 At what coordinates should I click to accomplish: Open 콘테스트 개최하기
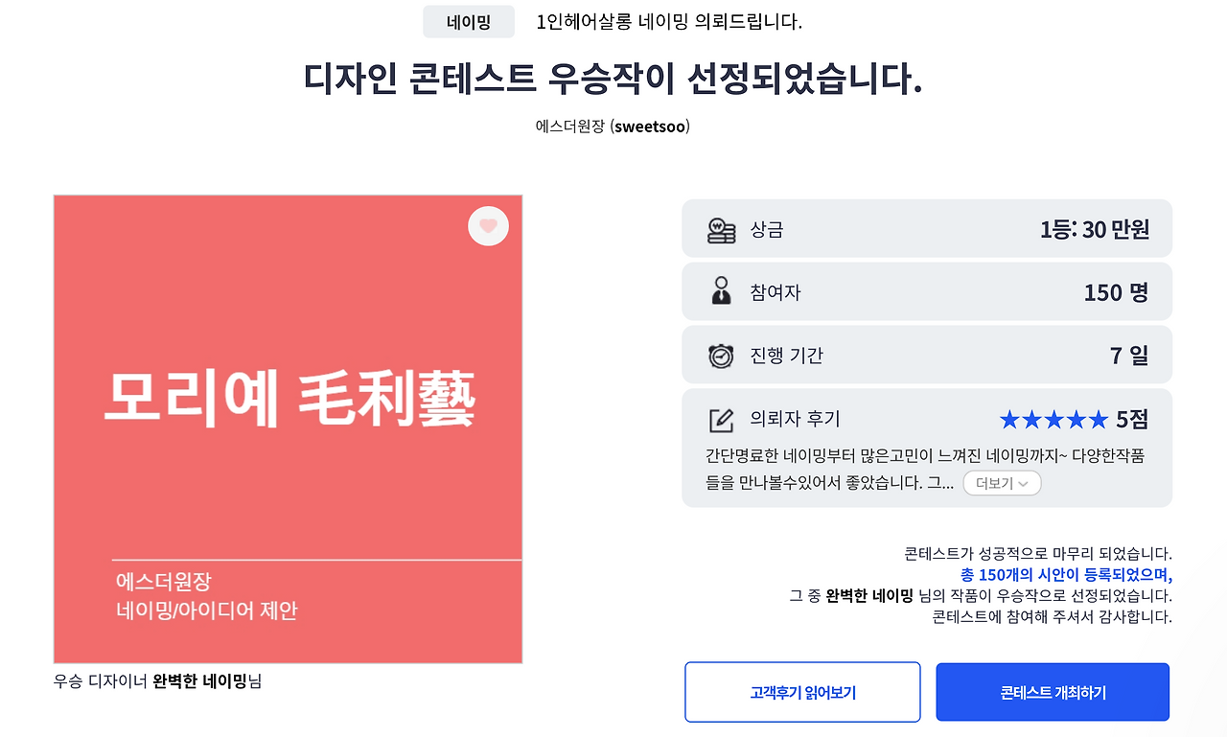tap(1052, 691)
